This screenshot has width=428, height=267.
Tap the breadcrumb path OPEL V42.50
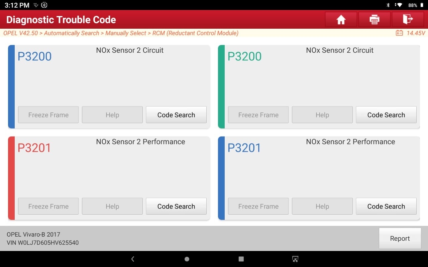(21, 33)
